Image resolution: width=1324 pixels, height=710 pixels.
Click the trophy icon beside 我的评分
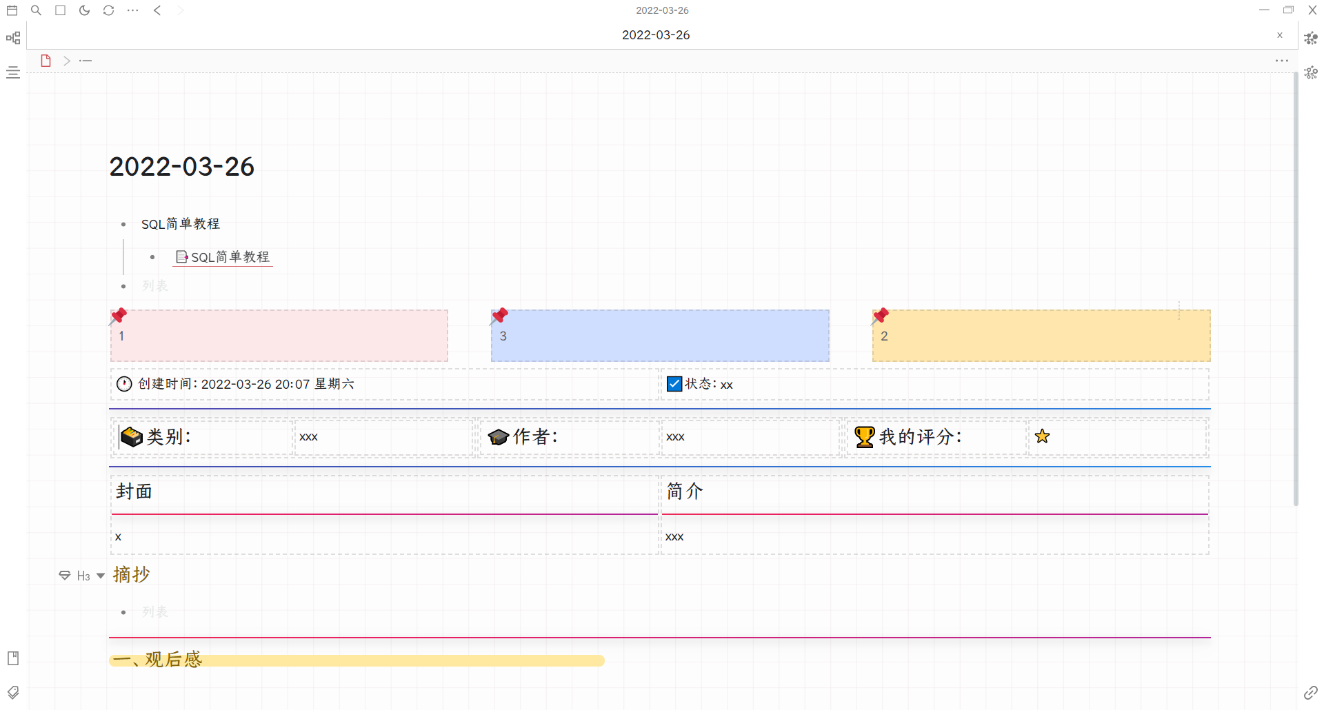(x=865, y=437)
